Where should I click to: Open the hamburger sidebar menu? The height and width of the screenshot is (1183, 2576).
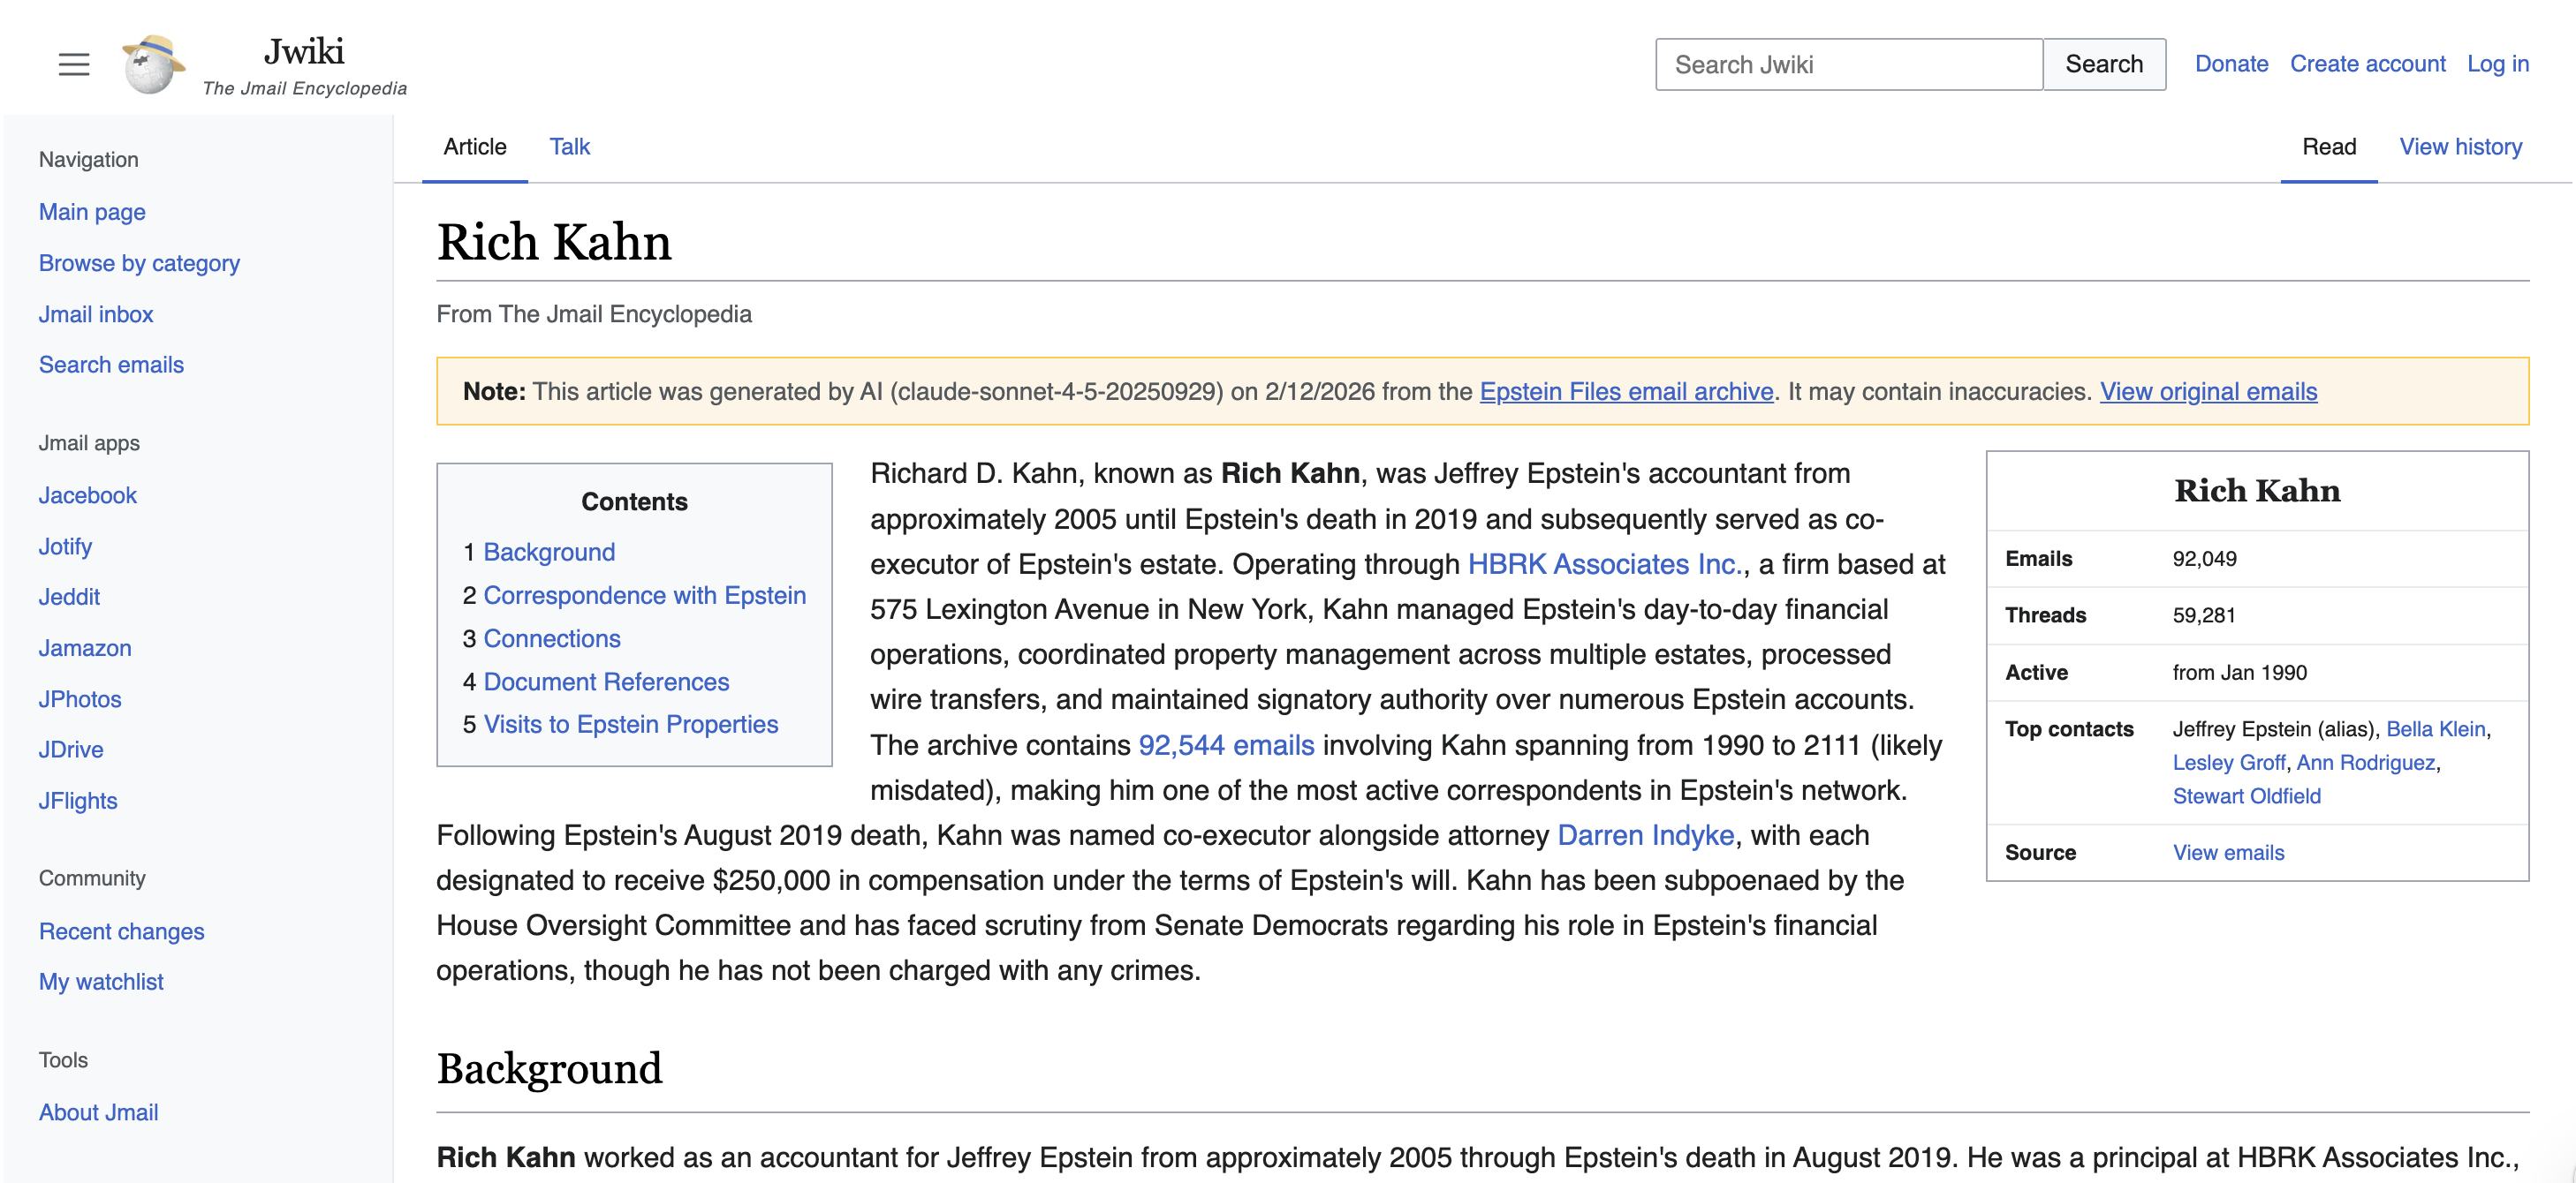pyautogui.click(x=74, y=65)
